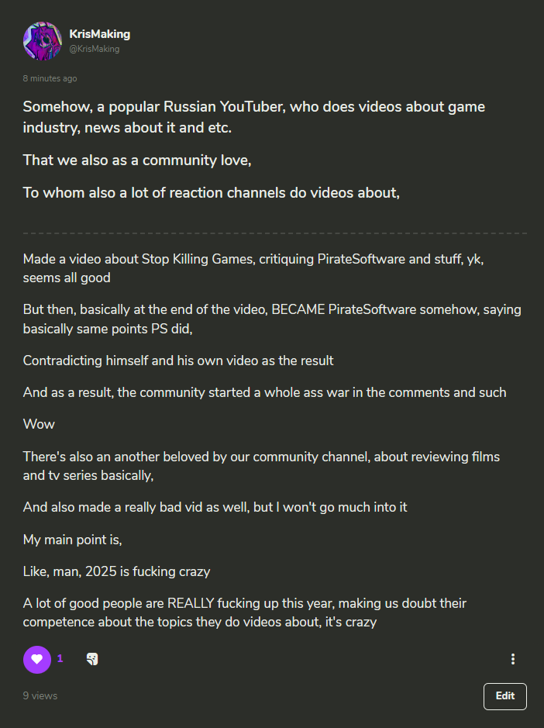Click the "To whom also a lot of reaction channels" line
The width and height of the screenshot is (544, 728).
[x=212, y=193]
